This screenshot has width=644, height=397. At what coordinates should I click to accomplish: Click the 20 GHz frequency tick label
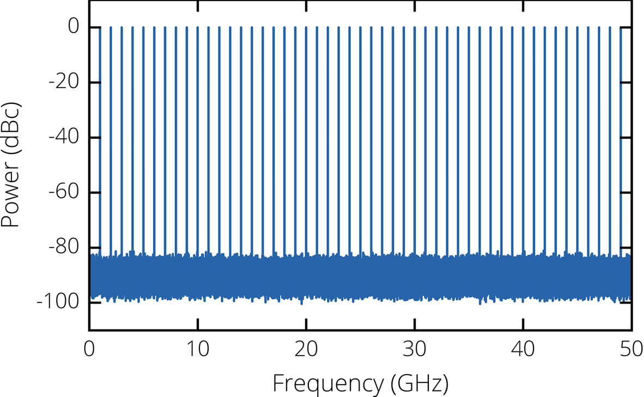pyautogui.click(x=306, y=348)
